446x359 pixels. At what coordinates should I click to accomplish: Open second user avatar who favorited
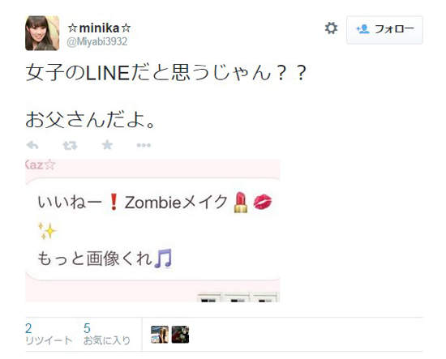point(180,334)
